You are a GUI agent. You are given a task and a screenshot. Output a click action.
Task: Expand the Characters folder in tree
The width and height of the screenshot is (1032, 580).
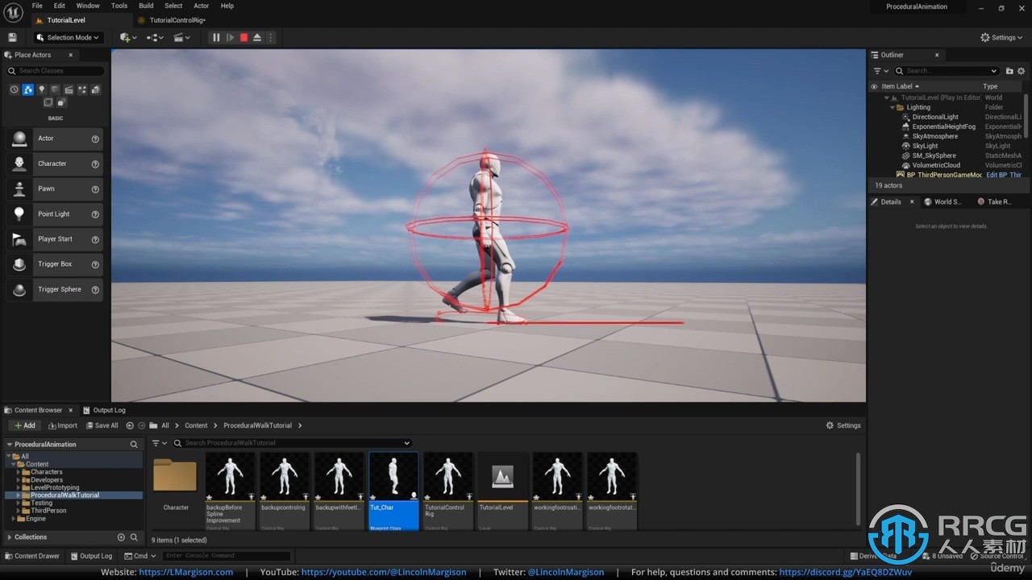pos(19,472)
